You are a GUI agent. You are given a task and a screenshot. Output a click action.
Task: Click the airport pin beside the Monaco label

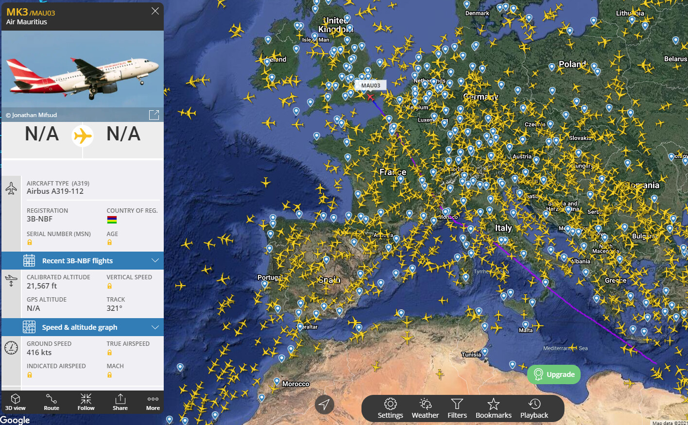(x=446, y=211)
